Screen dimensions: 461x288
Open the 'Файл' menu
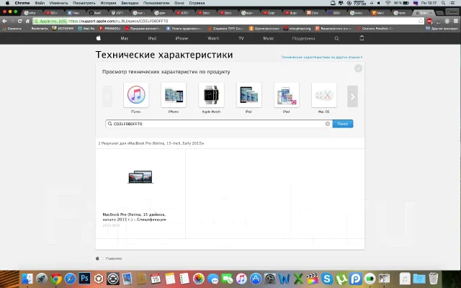(x=40, y=3)
